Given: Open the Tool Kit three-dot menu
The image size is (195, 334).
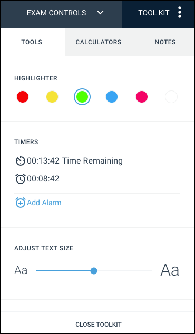Looking at the screenshot, I should coord(180,12).
